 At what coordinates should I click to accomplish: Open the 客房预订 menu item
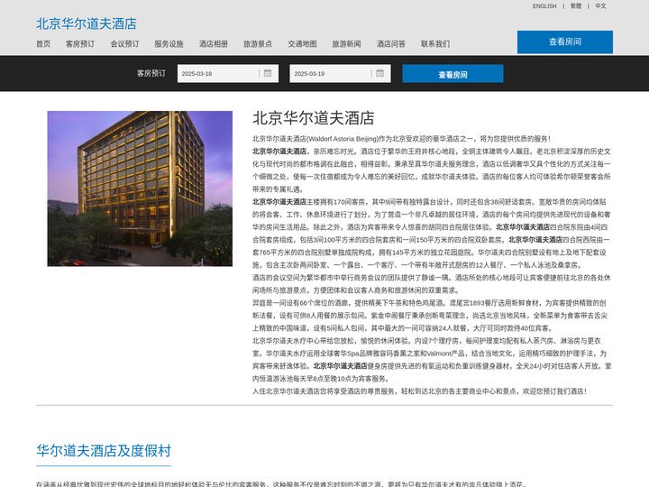click(x=80, y=44)
